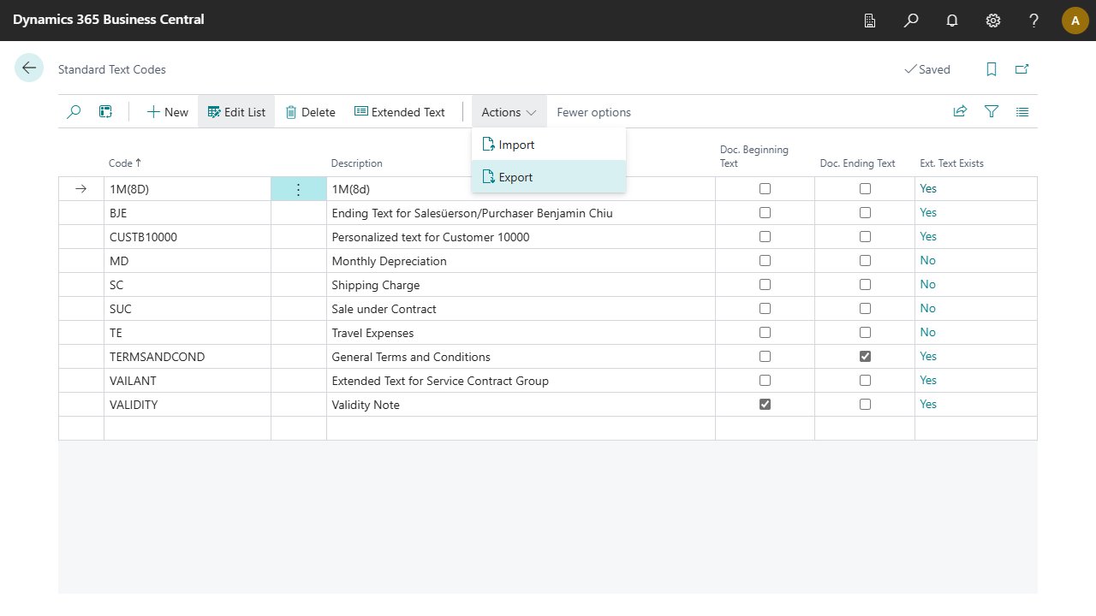The width and height of the screenshot is (1096, 616).
Task: Open the search magnifier in top bar
Action: pyautogui.click(x=911, y=21)
